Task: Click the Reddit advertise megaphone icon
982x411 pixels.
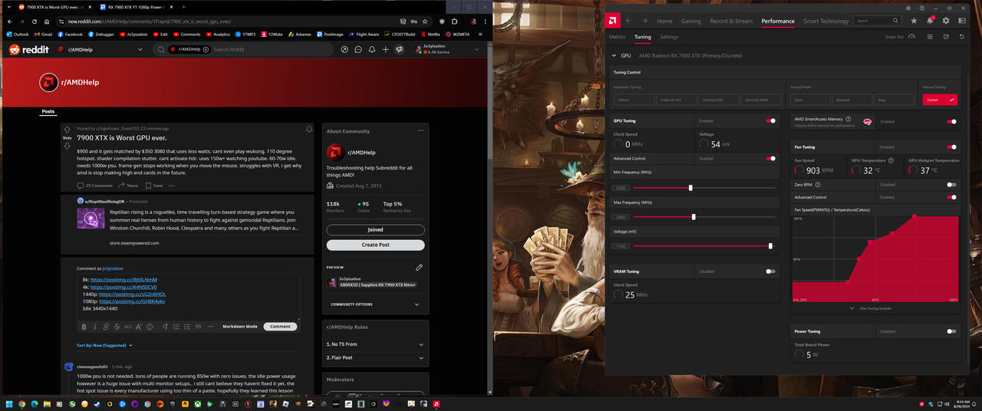Action: (399, 49)
